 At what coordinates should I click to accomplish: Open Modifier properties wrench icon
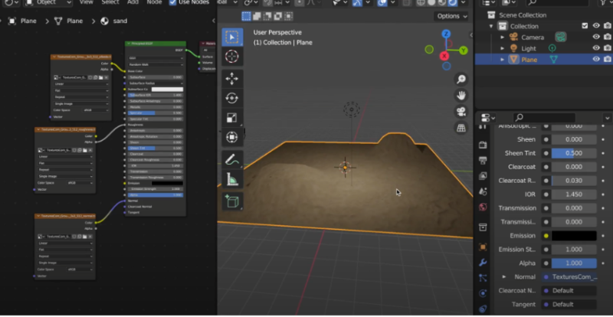point(483,263)
